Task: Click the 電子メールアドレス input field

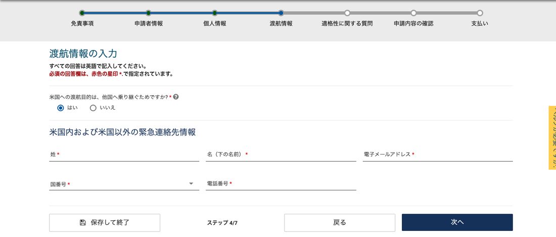Action: (438, 155)
